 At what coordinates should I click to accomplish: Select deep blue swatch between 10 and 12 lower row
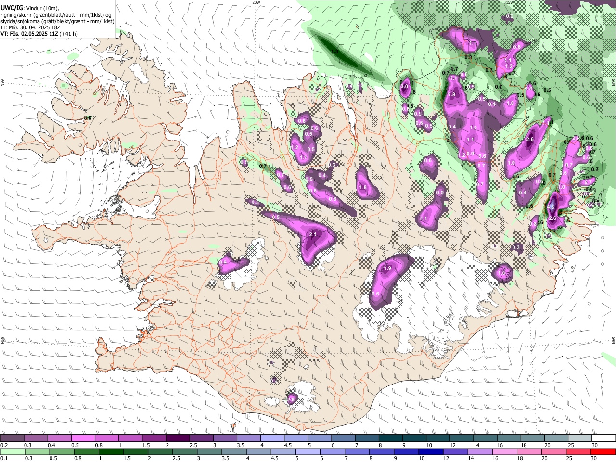431,452
